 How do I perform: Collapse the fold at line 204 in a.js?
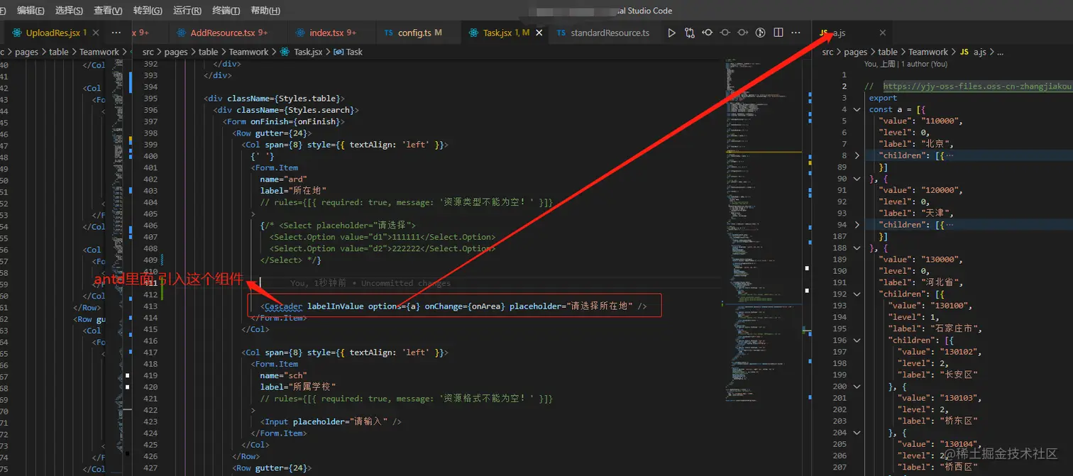point(857,432)
